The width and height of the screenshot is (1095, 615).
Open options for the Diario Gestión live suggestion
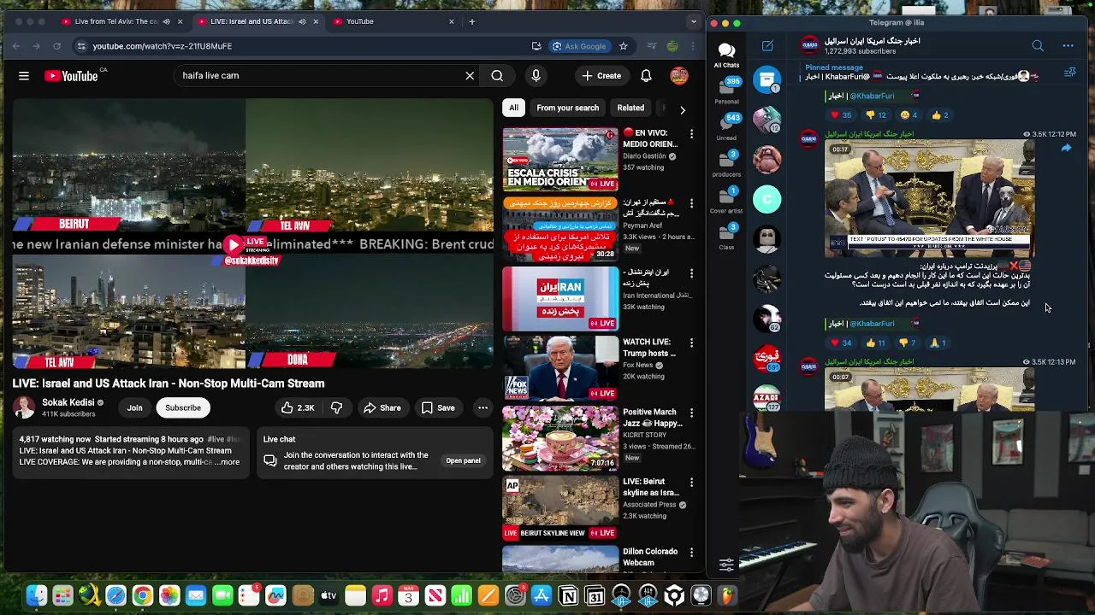[x=691, y=133]
